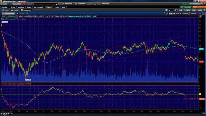This screenshot has width=206, height=116.
Task: Toggle the Flexible Grid view
Action: point(26,10)
